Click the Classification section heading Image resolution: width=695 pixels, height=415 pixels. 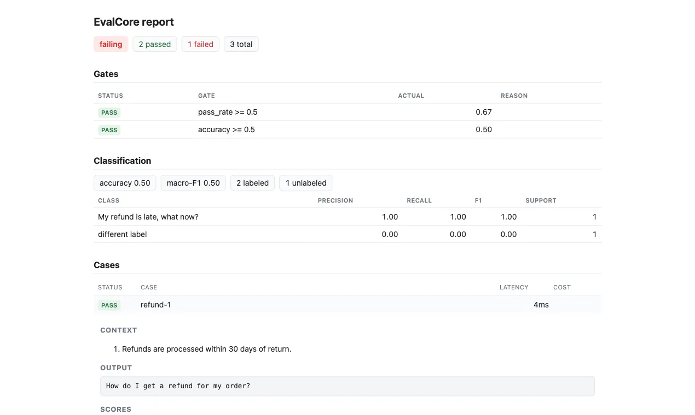click(122, 161)
